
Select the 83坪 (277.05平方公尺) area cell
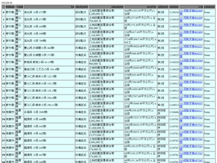pyautogui.click(x=140, y=19)
